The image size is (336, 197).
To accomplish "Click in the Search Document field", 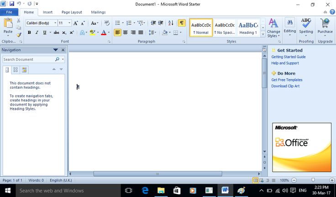I will coord(28,59).
